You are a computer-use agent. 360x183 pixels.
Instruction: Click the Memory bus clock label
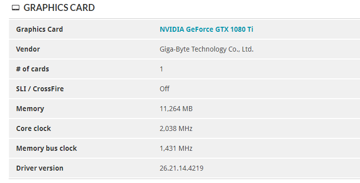(x=46, y=148)
